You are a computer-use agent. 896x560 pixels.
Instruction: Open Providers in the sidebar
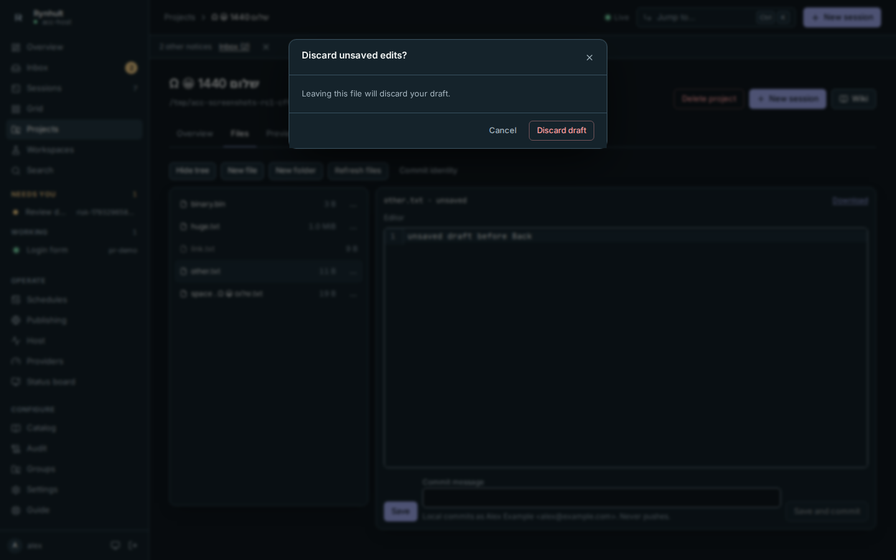tap(75, 362)
